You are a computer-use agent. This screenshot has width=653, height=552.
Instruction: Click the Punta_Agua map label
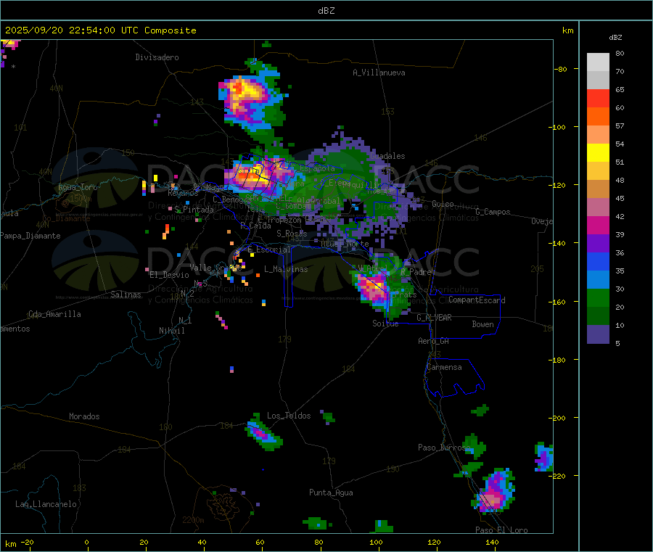(331, 493)
